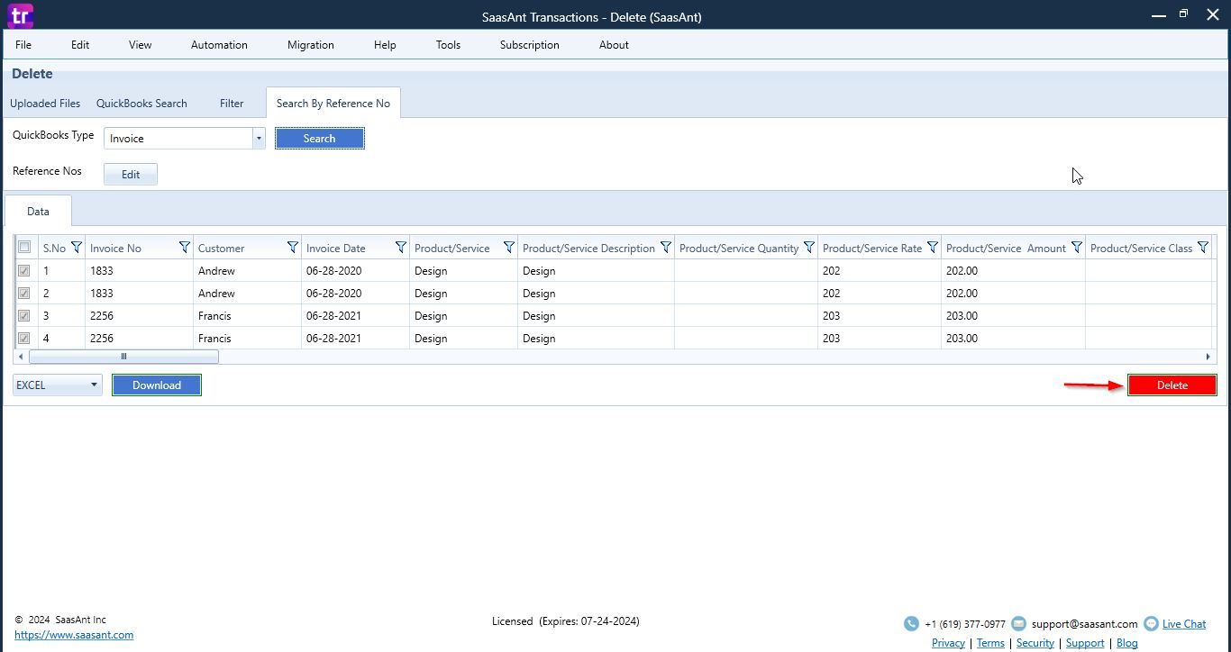Toggle checkbox for row 2 invoice 1833
The image size is (1231, 652).
(24, 293)
